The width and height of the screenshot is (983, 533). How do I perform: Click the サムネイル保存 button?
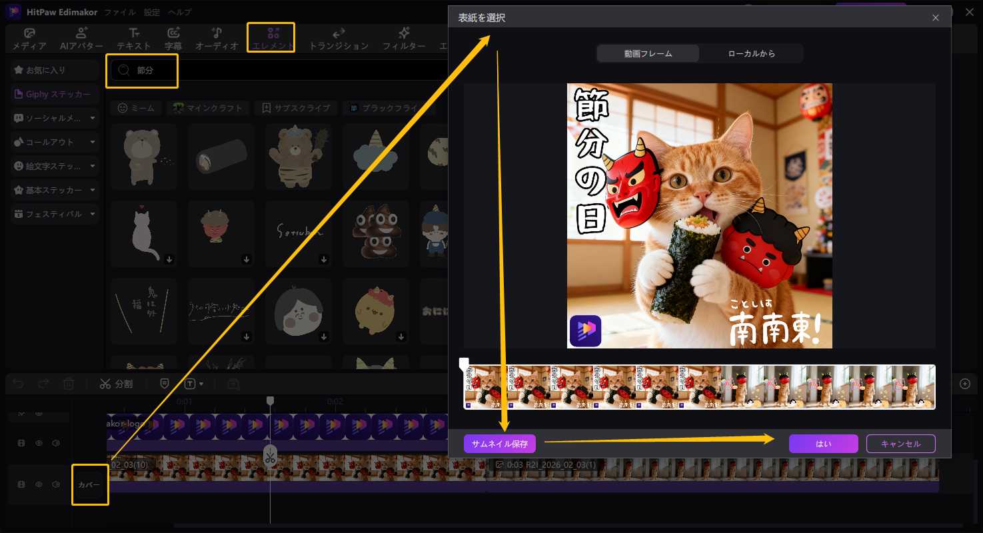coord(499,443)
